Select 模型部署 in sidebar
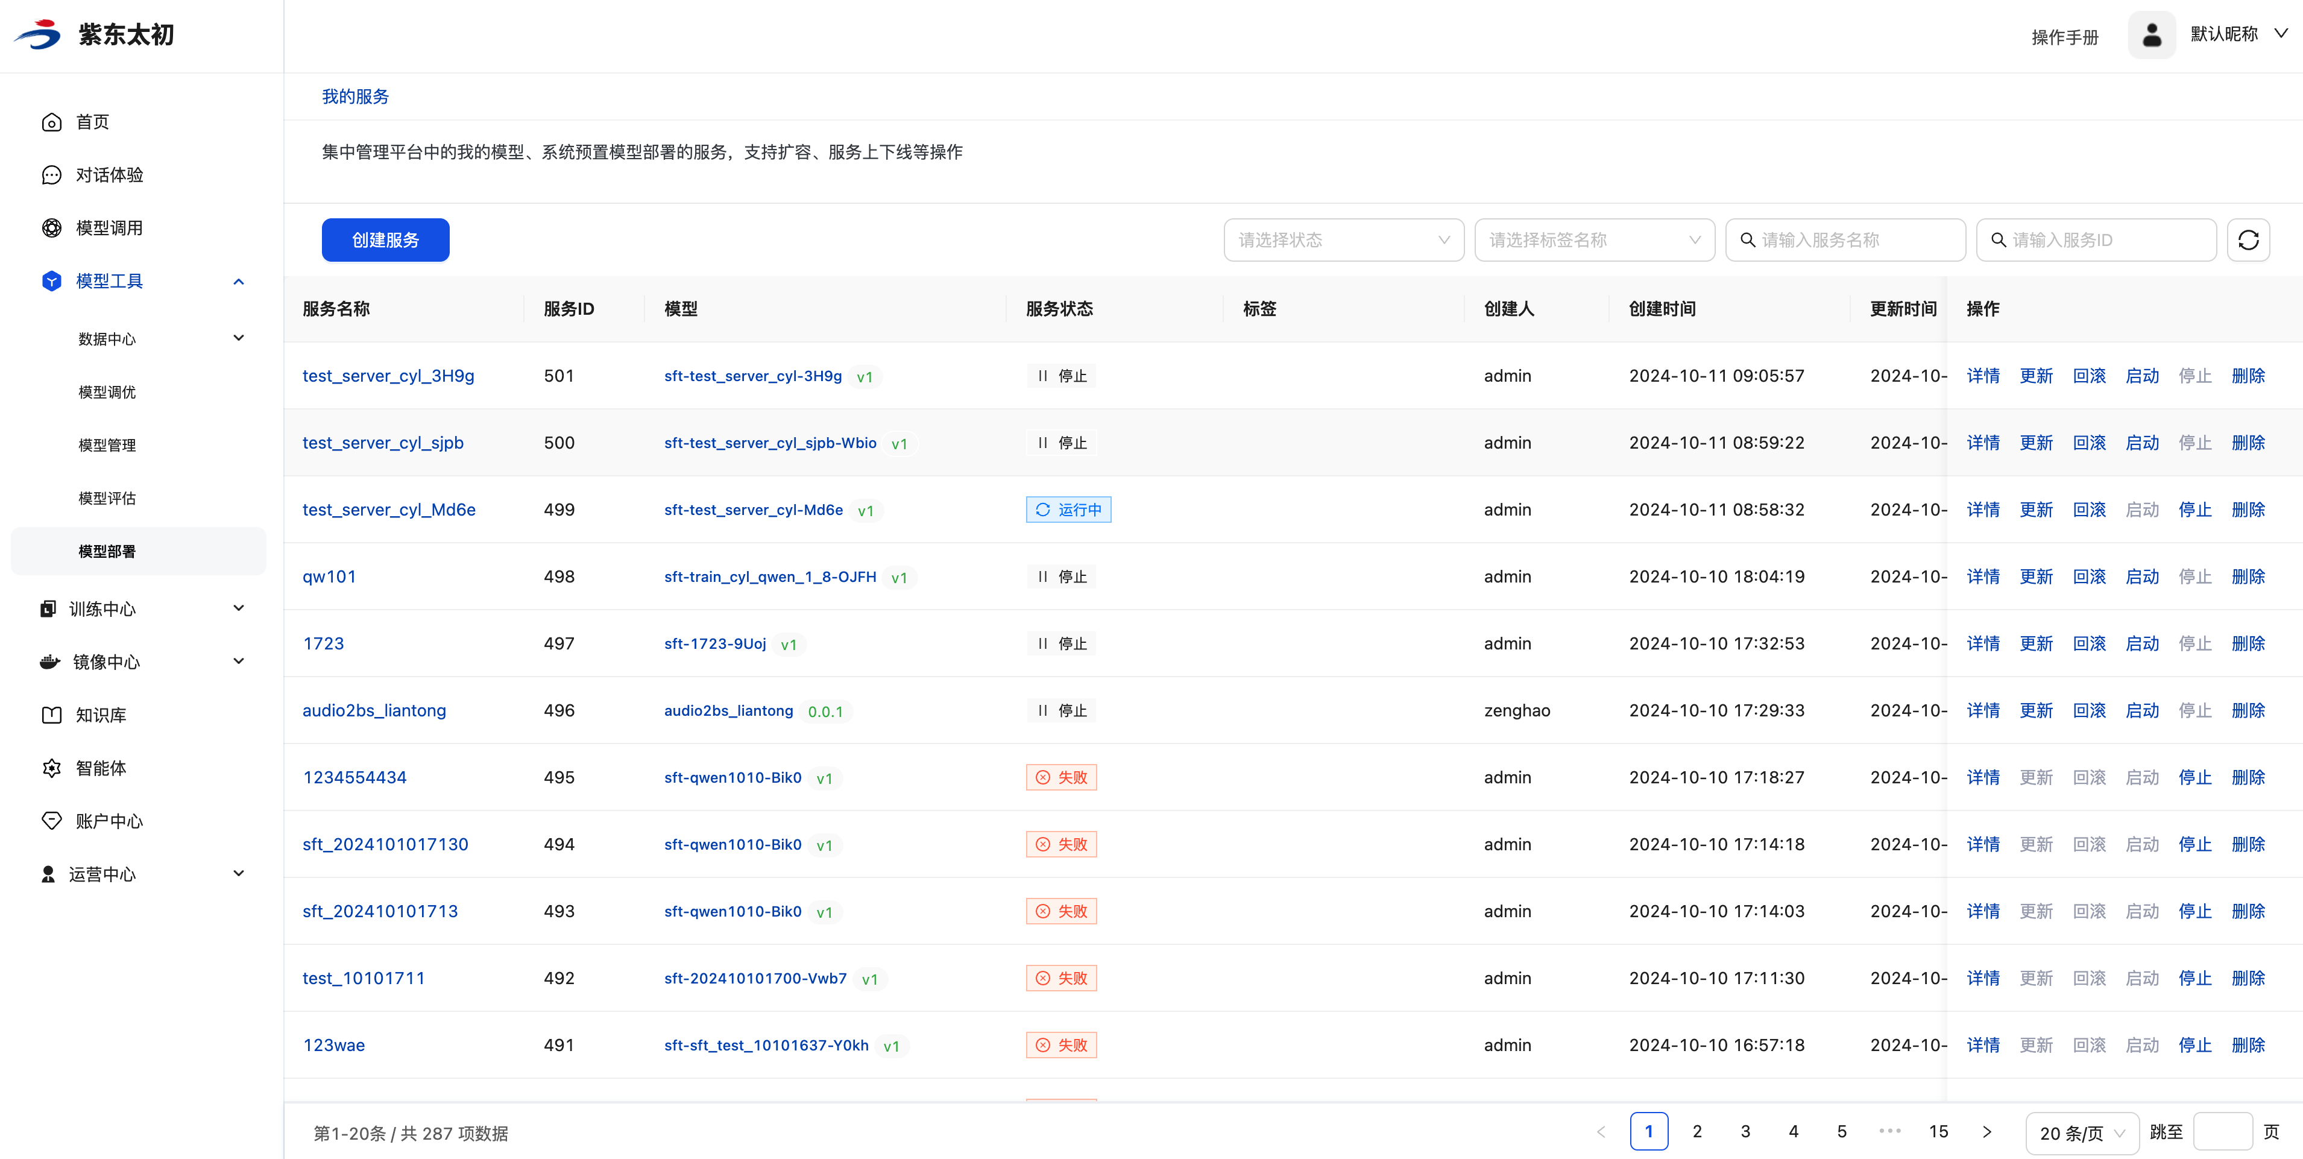The height and width of the screenshot is (1159, 2303). pyautogui.click(x=139, y=551)
